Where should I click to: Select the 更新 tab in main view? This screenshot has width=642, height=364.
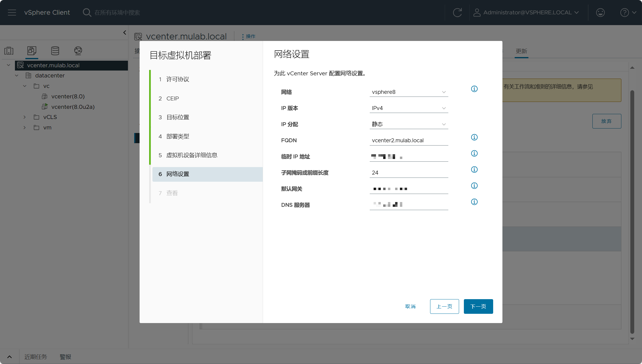click(x=522, y=51)
